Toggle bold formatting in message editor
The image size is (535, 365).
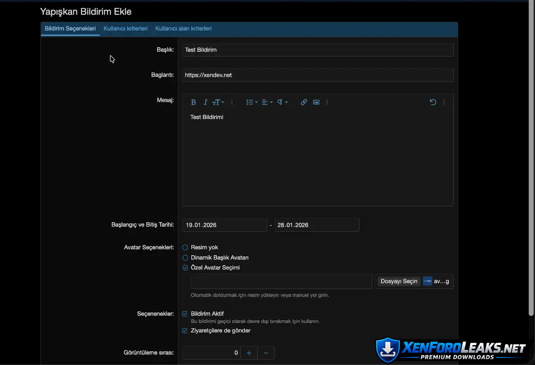click(x=193, y=102)
